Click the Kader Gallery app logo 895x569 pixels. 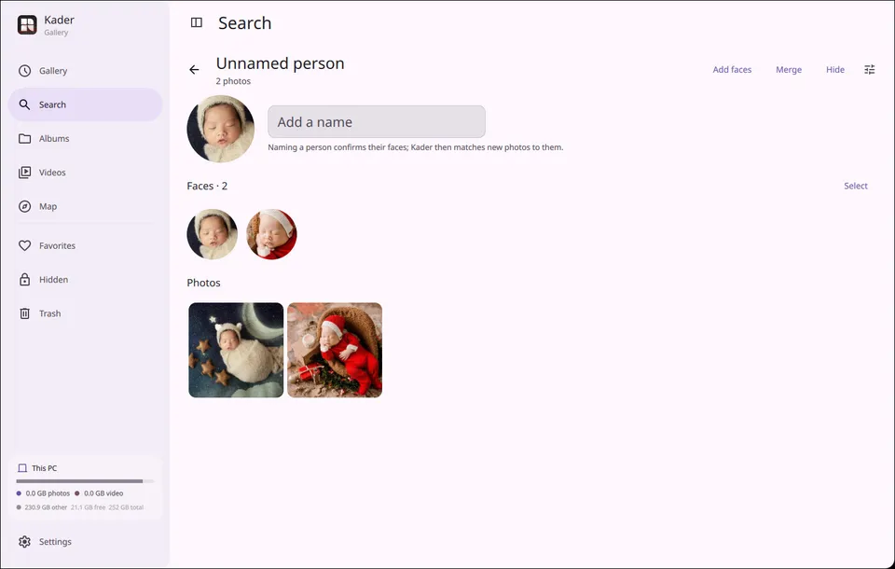click(x=27, y=24)
